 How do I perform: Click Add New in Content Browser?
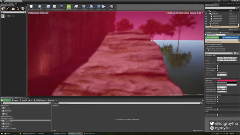coord(6,100)
